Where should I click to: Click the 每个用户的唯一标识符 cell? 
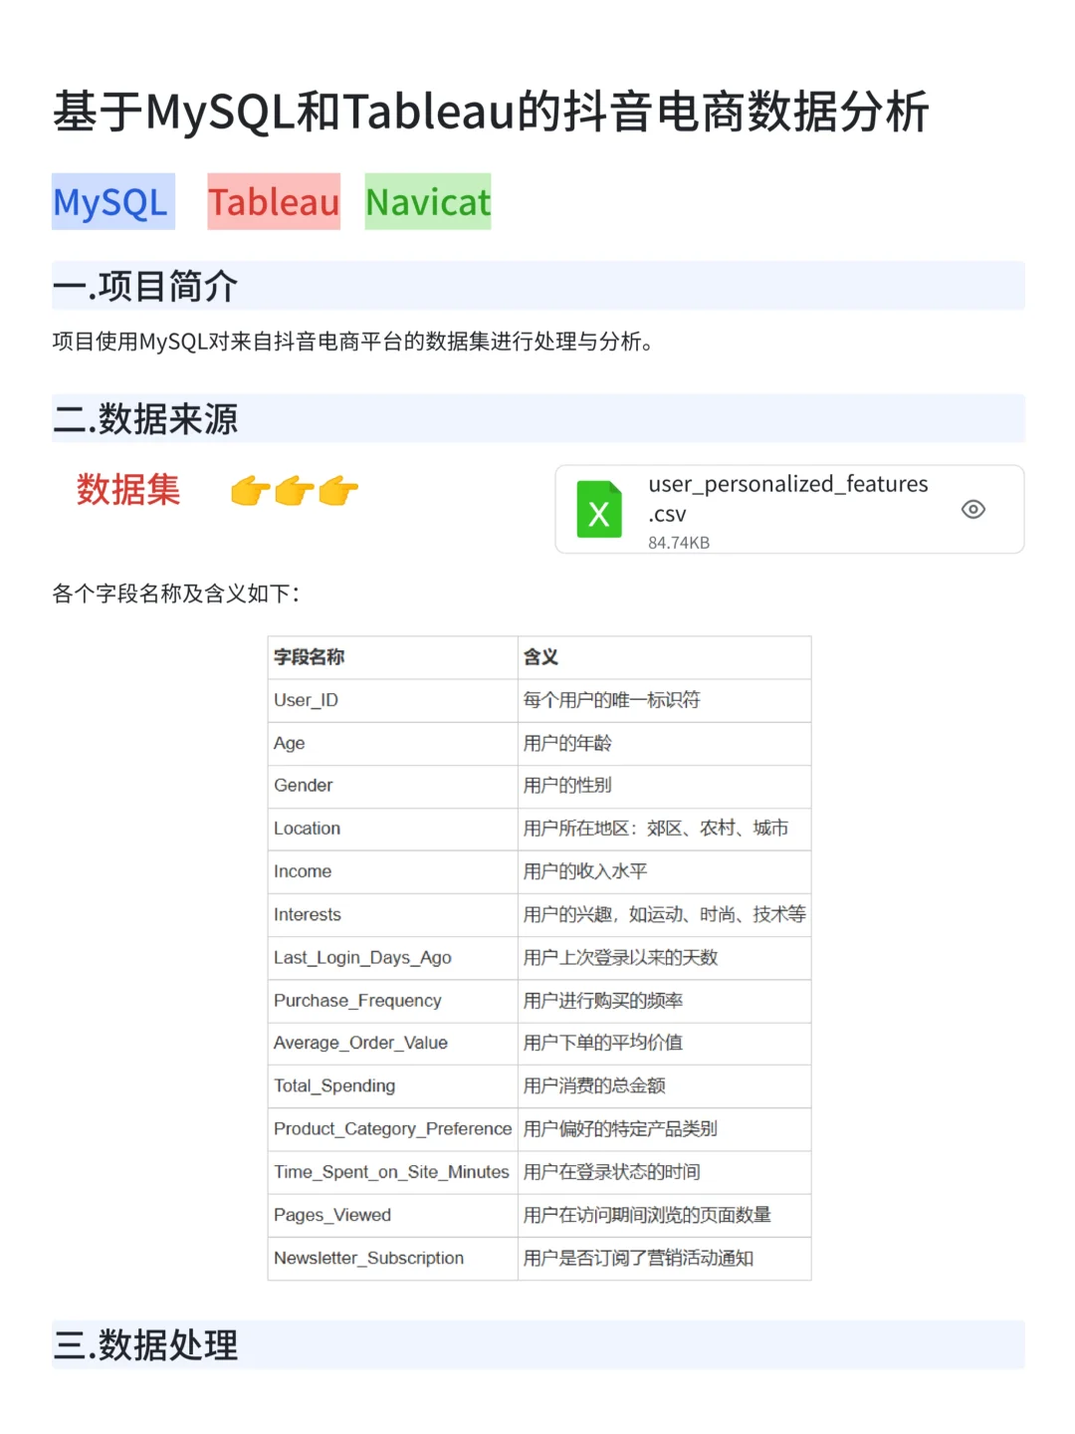click(664, 700)
